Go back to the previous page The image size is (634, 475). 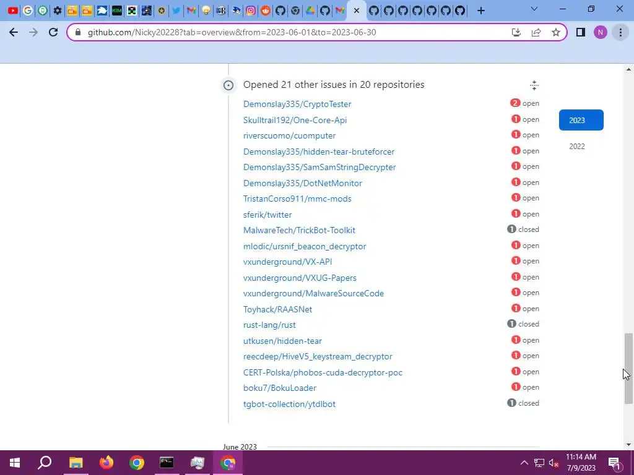pos(14,32)
